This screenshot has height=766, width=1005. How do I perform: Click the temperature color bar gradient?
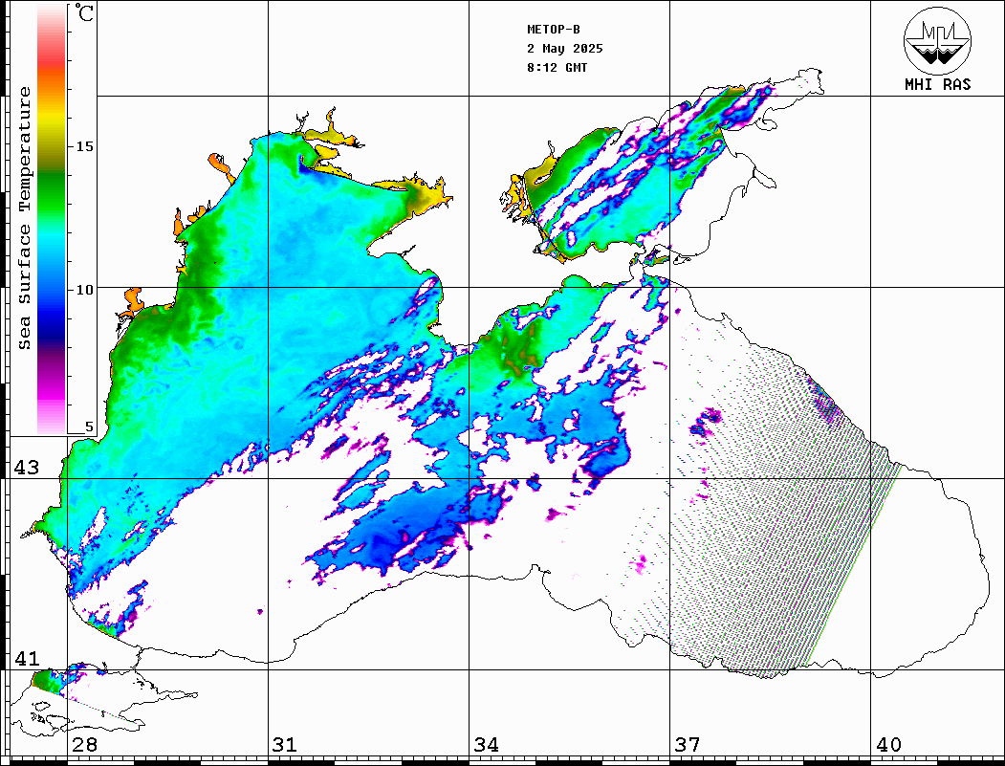(52, 219)
